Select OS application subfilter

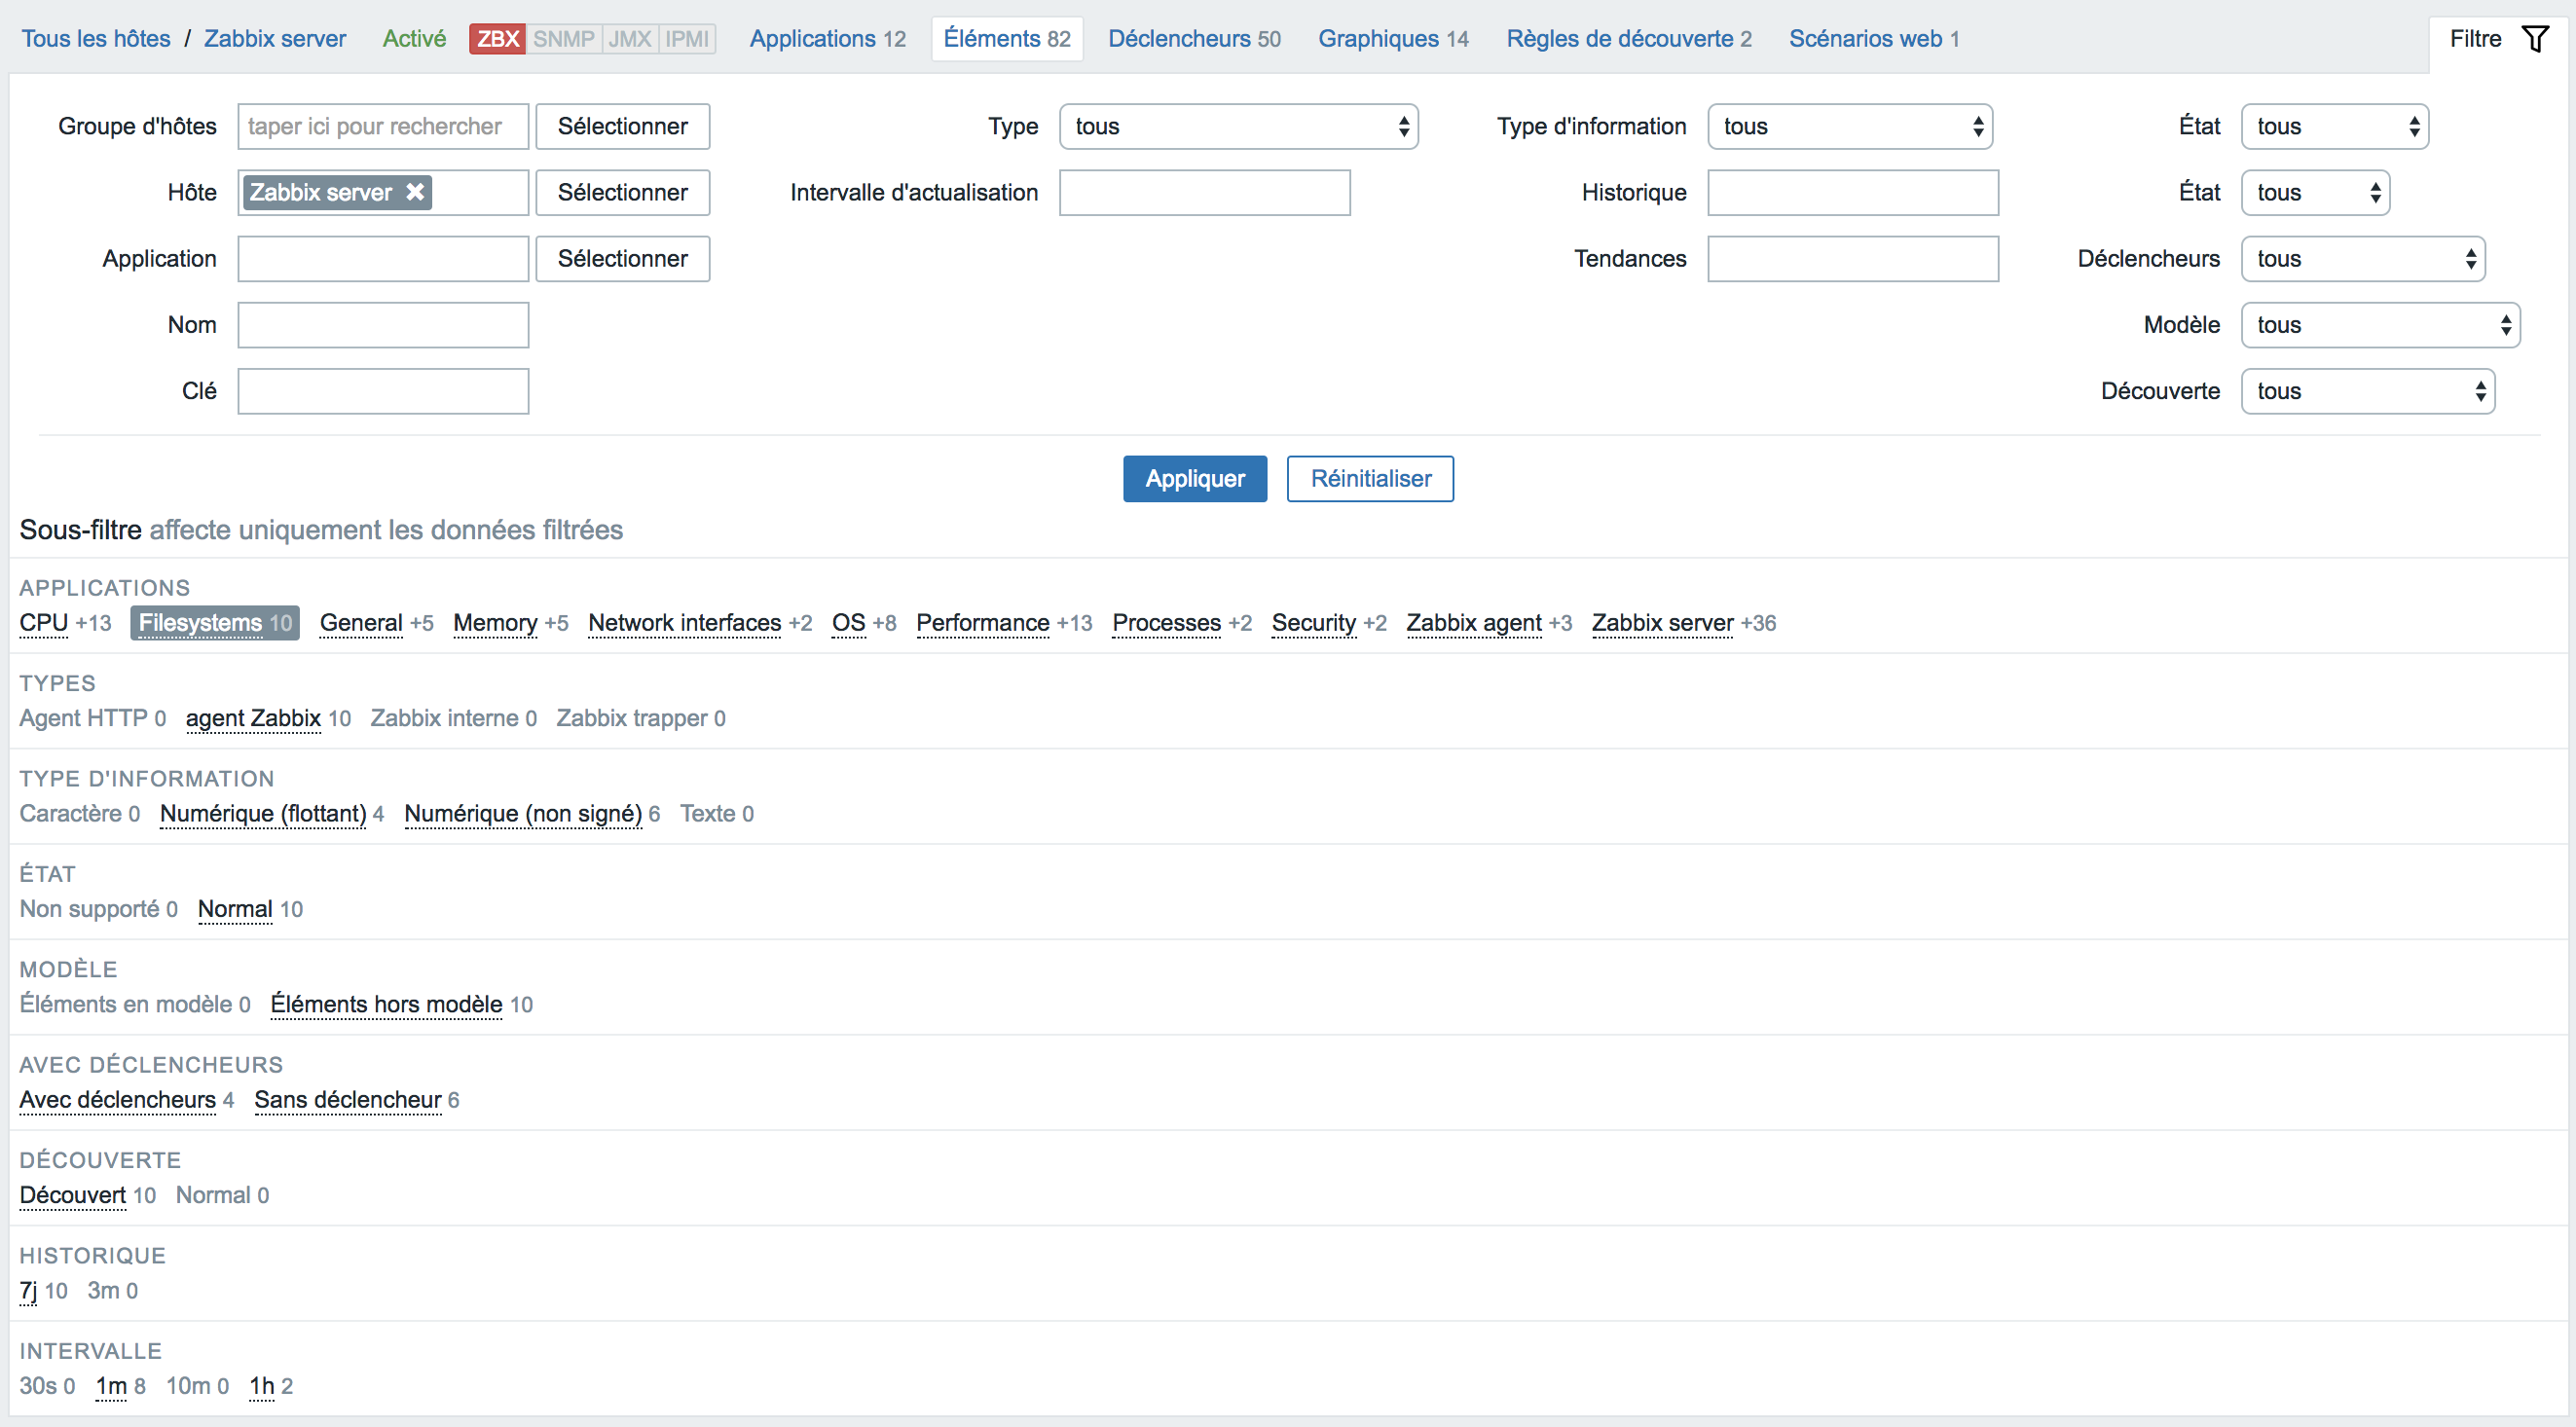849,623
